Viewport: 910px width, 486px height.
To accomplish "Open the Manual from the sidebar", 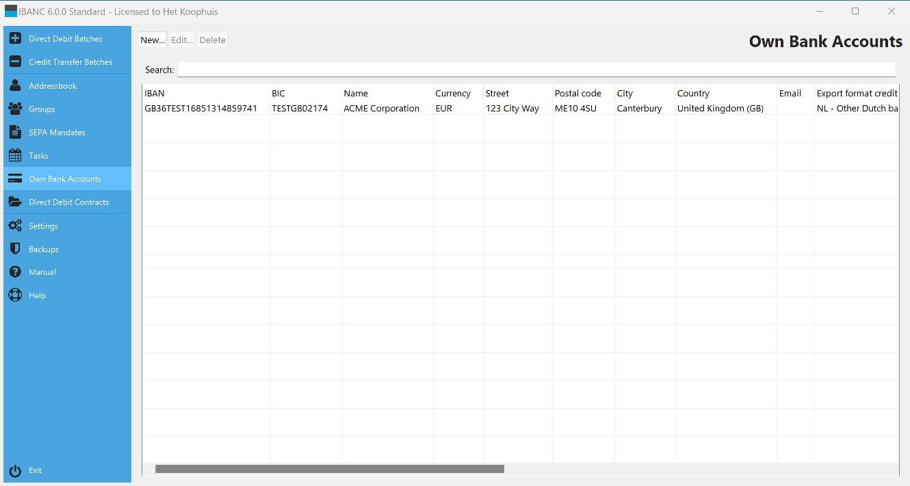I will point(42,272).
